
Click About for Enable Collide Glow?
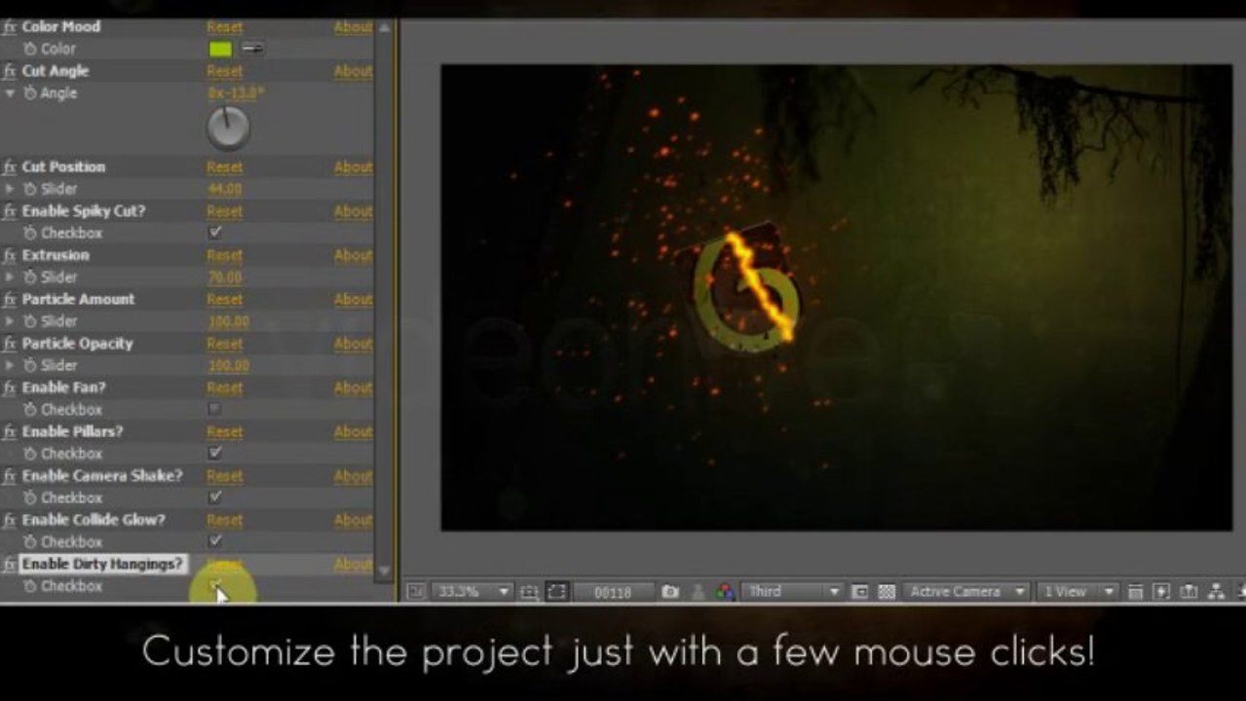(353, 520)
